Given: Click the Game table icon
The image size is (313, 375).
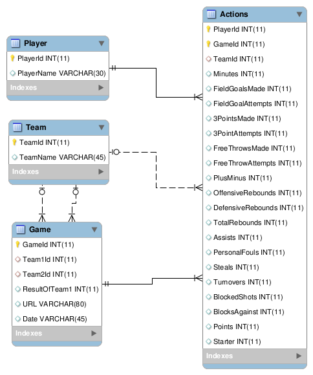Looking at the screenshot, I should 21,230.
